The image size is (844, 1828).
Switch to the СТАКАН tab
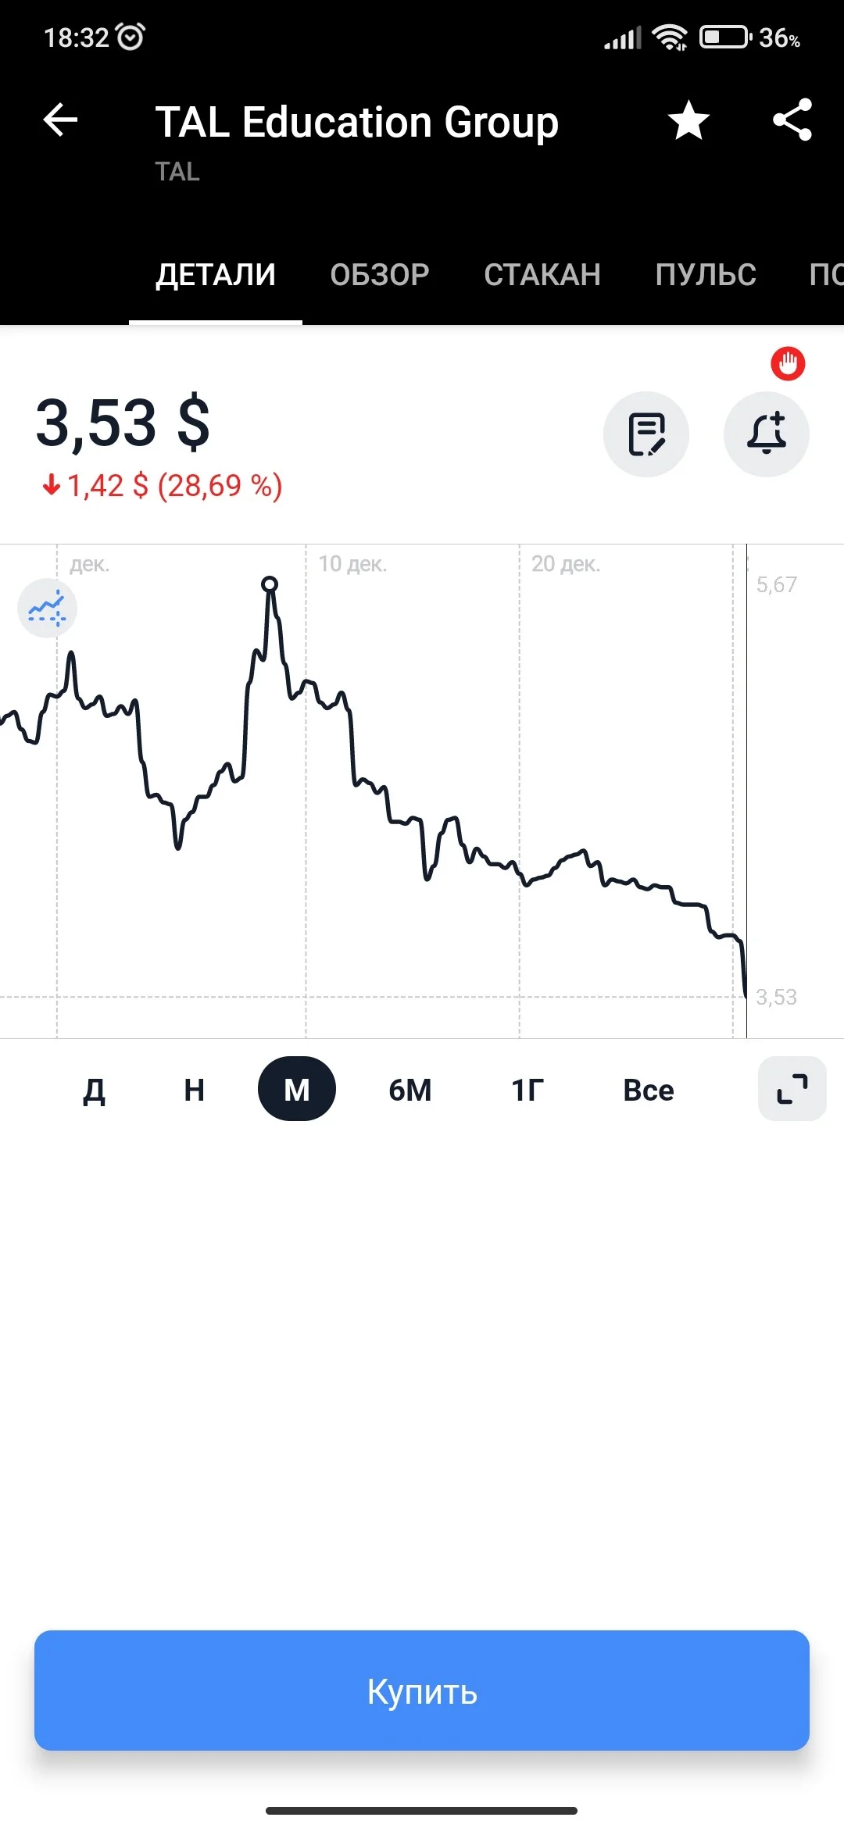[x=542, y=275]
